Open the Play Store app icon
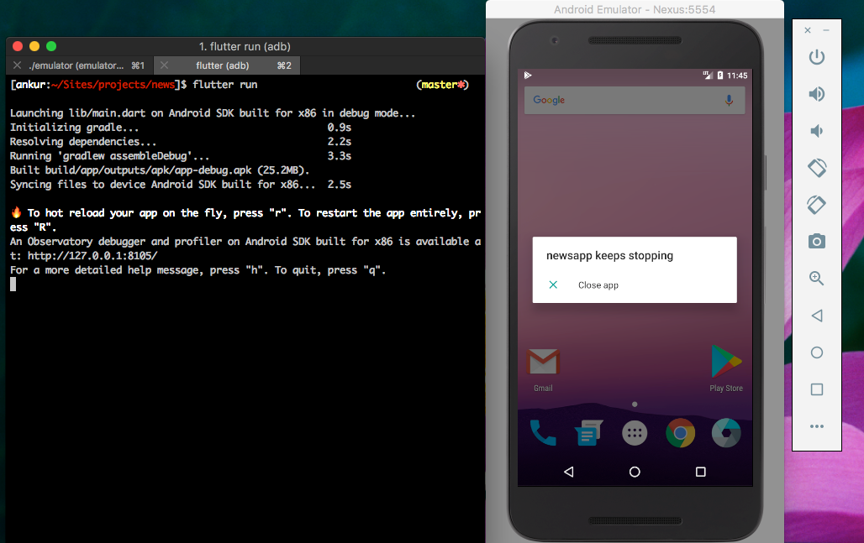 coord(726,368)
